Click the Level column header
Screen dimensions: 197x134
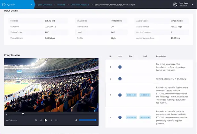pyautogui.click(x=120, y=56)
